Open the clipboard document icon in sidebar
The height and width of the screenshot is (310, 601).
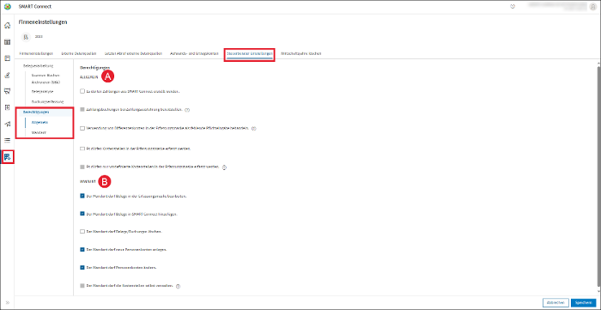click(x=7, y=58)
